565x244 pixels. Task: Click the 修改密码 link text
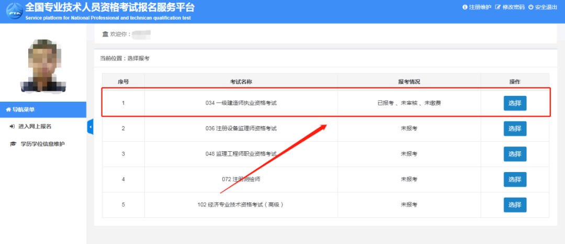pyautogui.click(x=514, y=7)
